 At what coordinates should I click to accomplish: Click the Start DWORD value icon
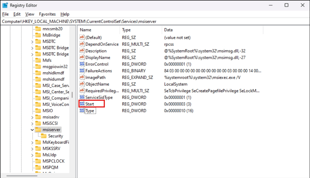coord(82,104)
